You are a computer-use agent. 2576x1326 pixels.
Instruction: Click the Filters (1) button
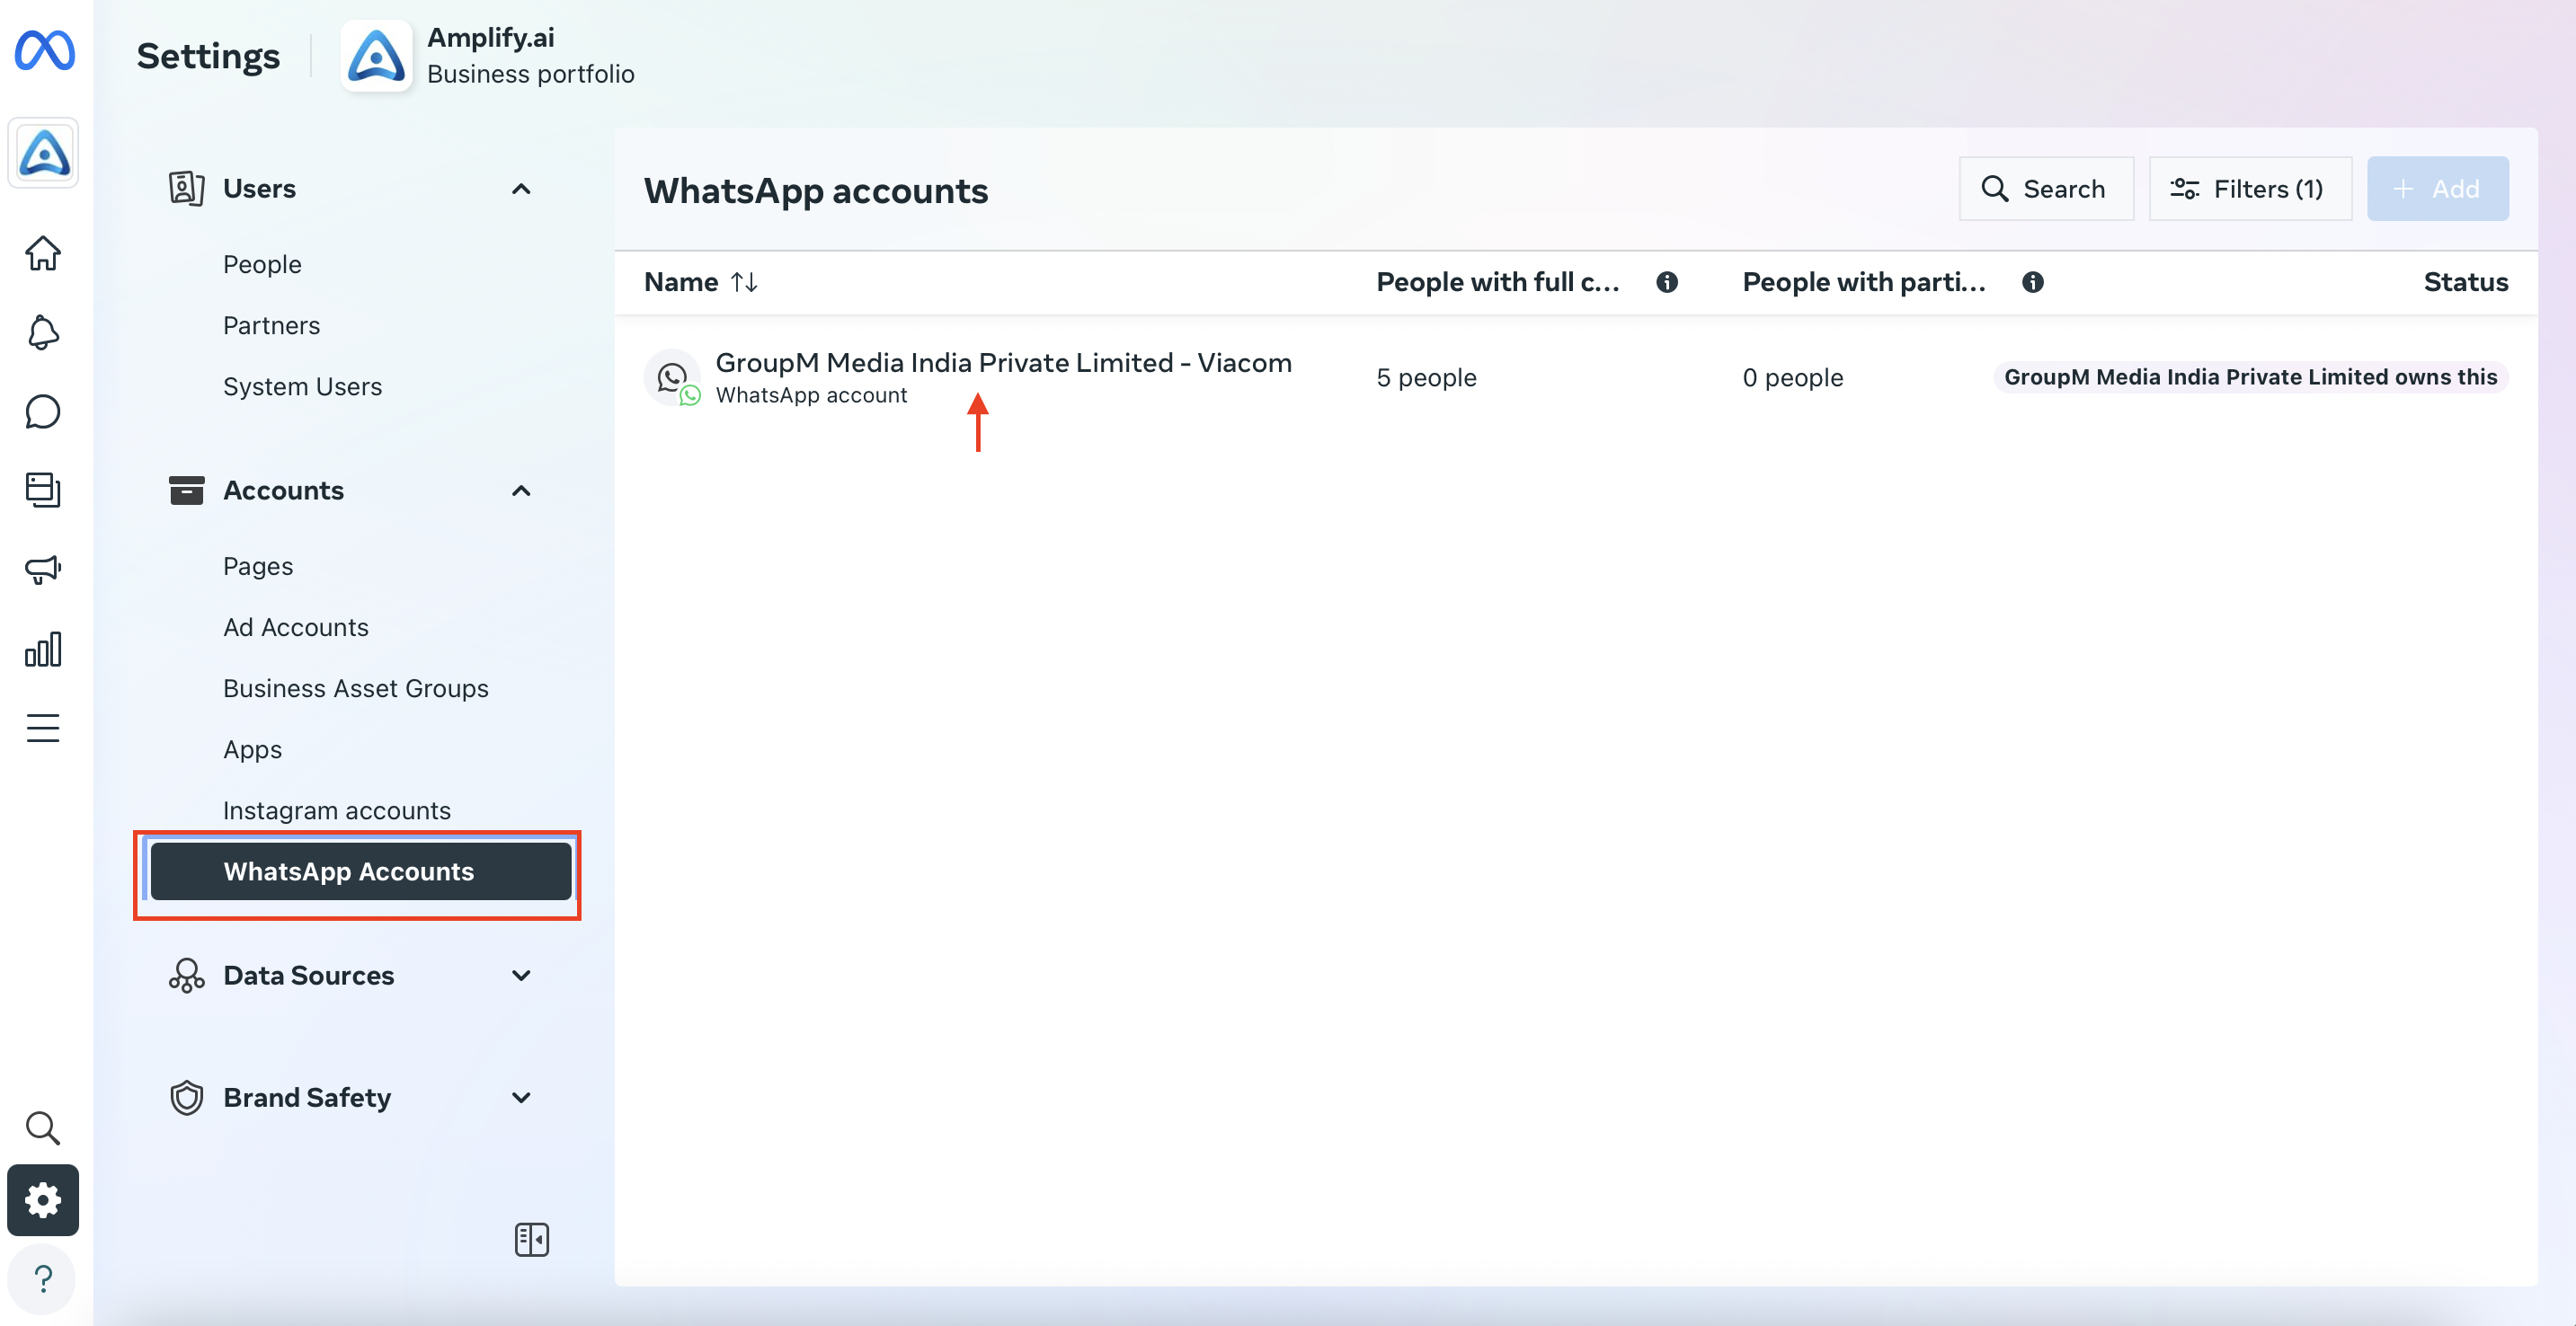pos(2249,189)
